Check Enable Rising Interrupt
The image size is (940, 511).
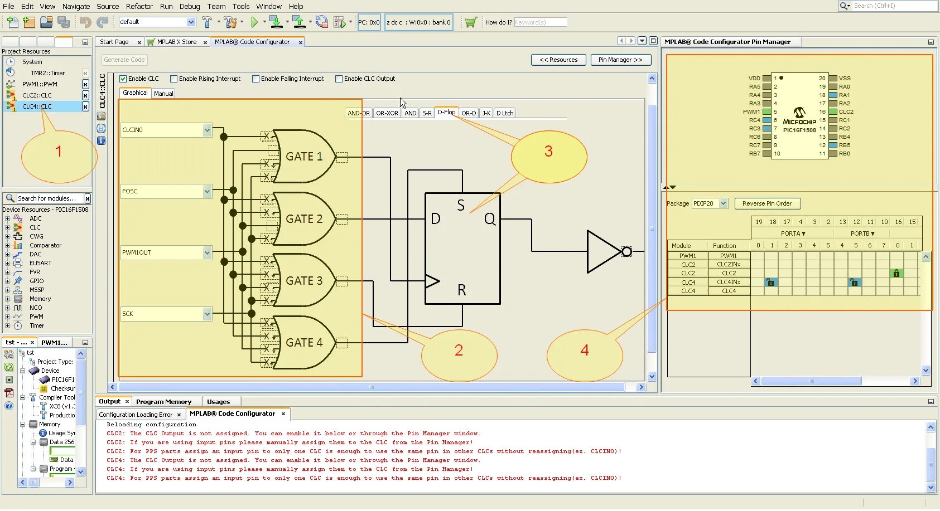pos(173,79)
